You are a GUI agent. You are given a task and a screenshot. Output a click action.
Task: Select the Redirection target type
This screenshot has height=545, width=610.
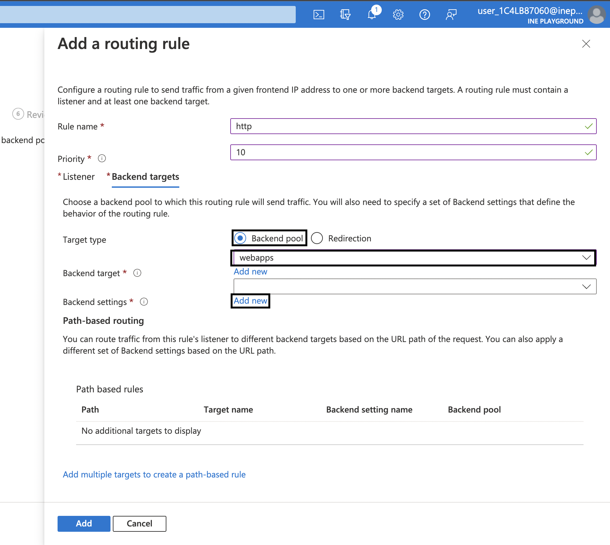[317, 238]
